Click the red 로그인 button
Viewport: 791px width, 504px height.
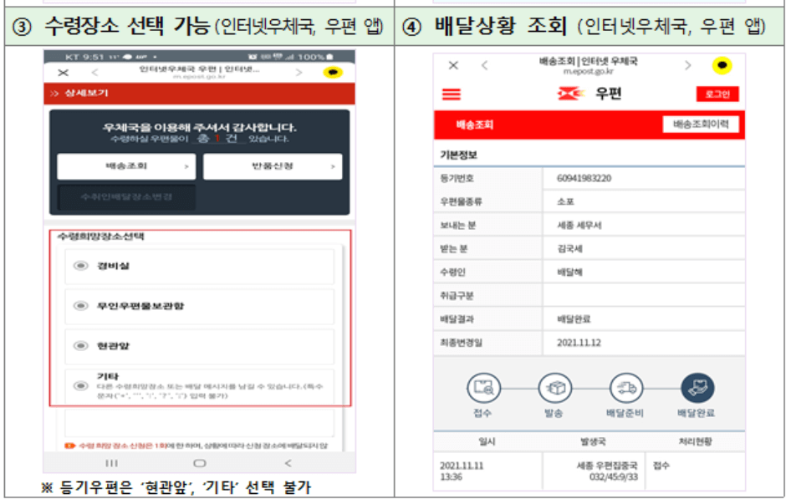click(717, 94)
